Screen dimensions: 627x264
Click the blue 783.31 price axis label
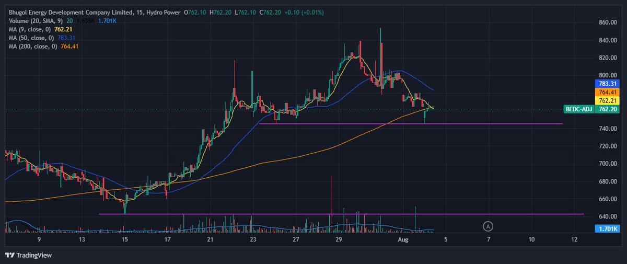607,84
